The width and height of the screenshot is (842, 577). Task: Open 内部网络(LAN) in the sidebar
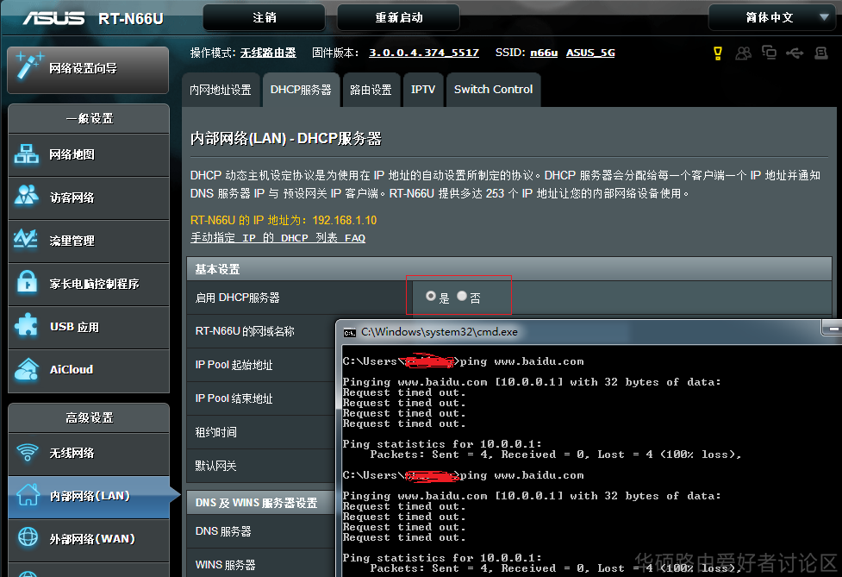pos(89,496)
